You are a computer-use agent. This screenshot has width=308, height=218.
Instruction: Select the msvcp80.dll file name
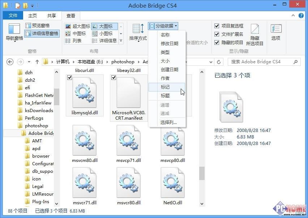(173, 161)
